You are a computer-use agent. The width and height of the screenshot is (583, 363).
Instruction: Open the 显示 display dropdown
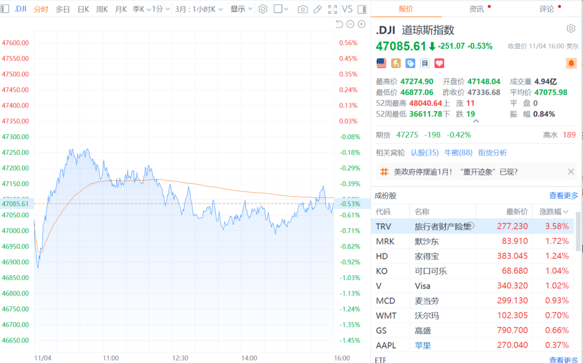241,9
